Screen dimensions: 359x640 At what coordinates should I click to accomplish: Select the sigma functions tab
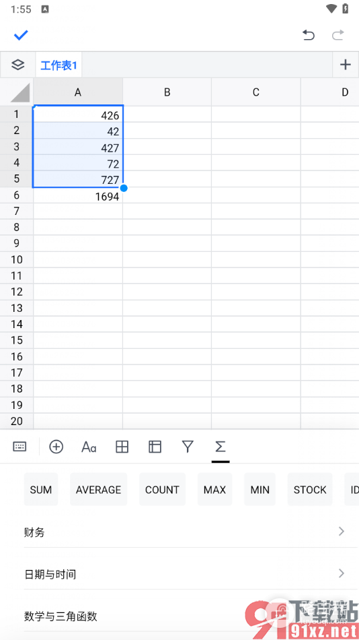pos(220,447)
